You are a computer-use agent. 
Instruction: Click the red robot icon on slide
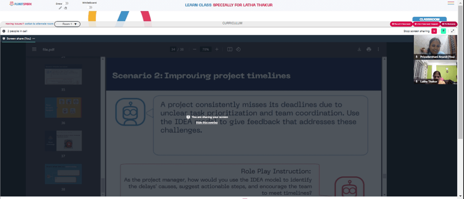coord(349,187)
